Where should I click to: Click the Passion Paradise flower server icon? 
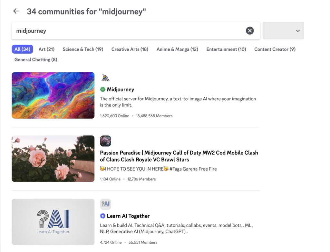pyautogui.click(x=105, y=141)
